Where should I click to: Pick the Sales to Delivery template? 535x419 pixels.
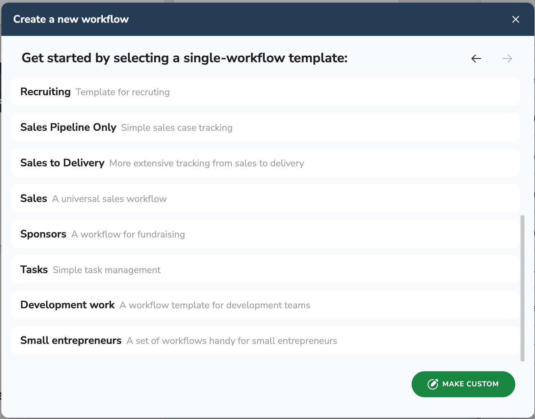coord(62,163)
